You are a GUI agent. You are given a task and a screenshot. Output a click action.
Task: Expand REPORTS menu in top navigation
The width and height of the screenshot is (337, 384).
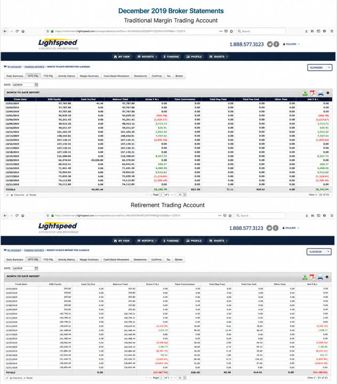(147, 57)
